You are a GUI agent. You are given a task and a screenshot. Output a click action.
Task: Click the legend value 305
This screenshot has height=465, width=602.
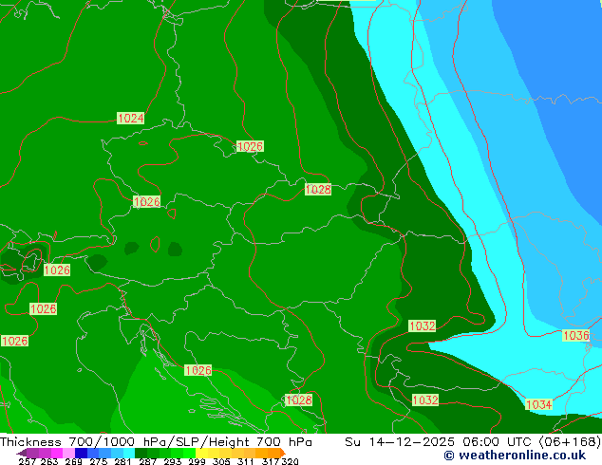click(221, 461)
